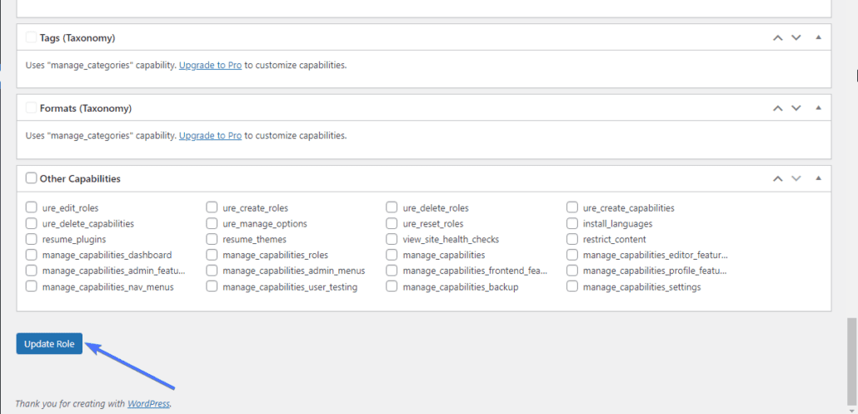Image resolution: width=858 pixels, height=414 pixels.
Task: Click the Formats (Taxonomy) panel title
Action: [86, 108]
